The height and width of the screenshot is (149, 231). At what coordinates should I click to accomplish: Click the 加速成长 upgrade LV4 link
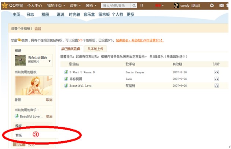[x=140, y=40]
